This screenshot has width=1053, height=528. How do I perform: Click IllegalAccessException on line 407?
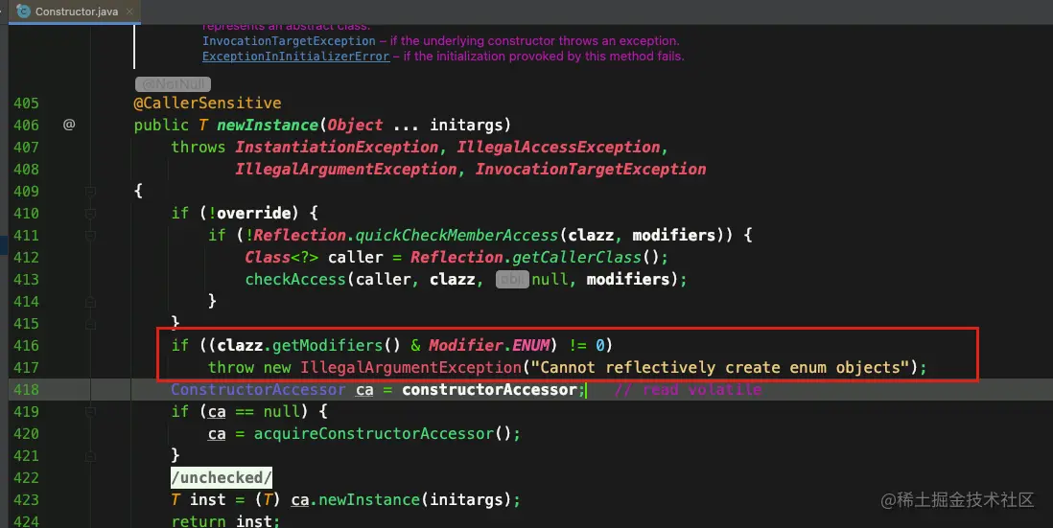pyautogui.click(x=559, y=147)
